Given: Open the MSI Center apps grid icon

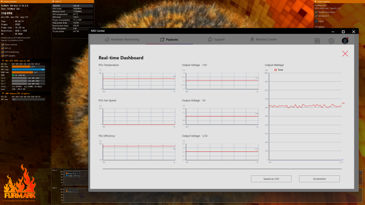Looking at the screenshot, I should click(317, 41).
